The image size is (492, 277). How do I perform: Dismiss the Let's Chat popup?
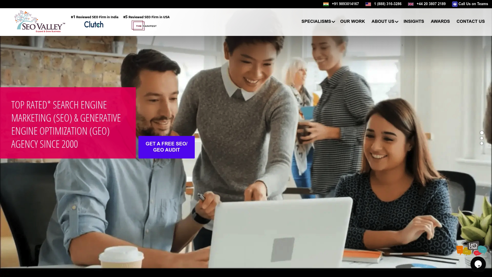[x=484, y=238]
